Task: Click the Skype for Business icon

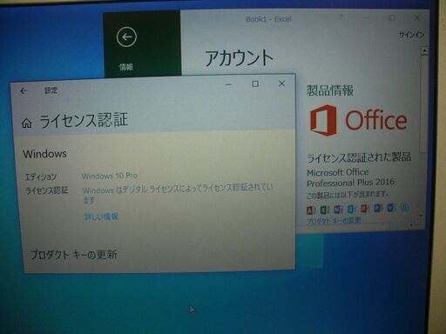Action: [x=404, y=207]
